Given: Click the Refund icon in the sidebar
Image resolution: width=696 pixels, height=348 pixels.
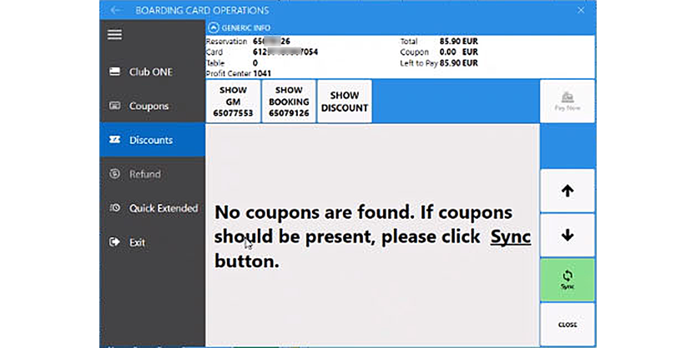Looking at the screenshot, I should point(115,174).
